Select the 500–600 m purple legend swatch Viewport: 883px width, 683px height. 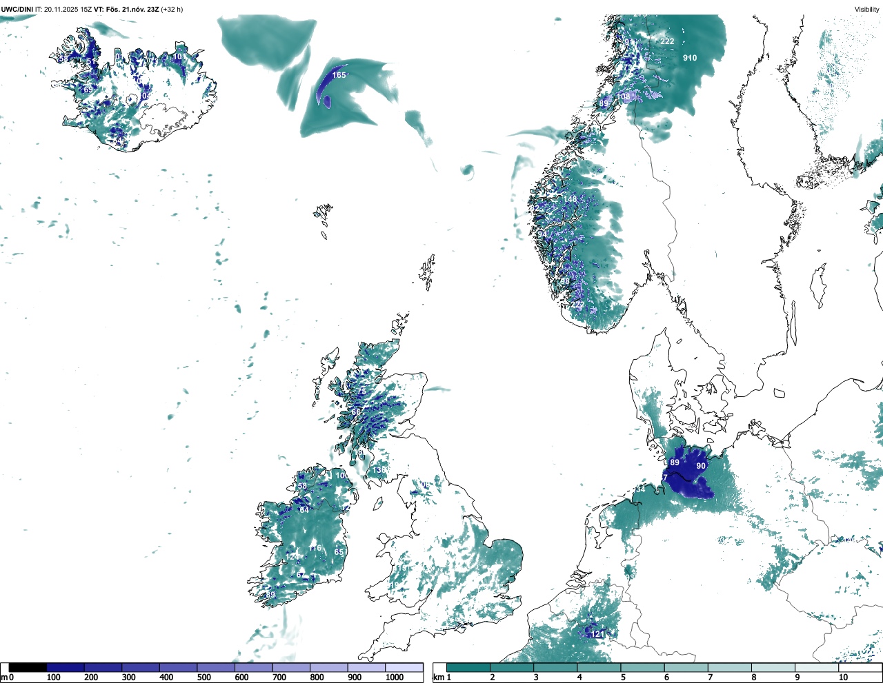coord(216,667)
